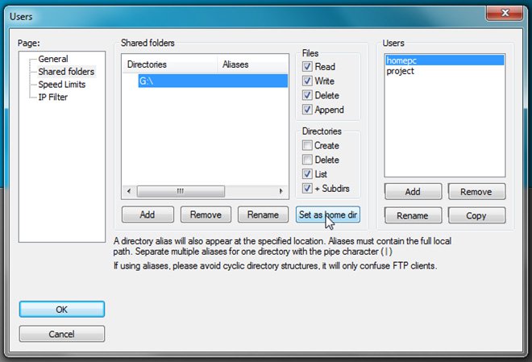Copy the selected user account
Viewport: 532px width, 362px height.
pyautogui.click(x=475, y=215)
